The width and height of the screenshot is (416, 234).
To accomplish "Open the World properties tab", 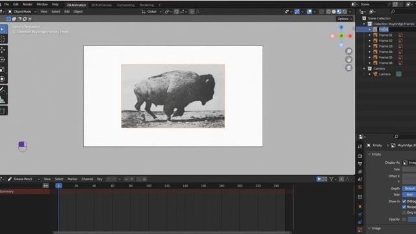I will (359, 188).
